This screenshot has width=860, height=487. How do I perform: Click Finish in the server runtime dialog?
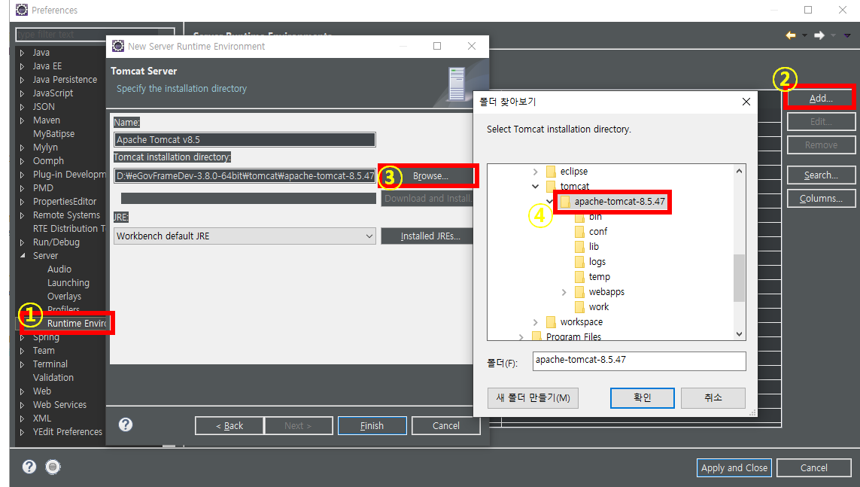(372, 425)
